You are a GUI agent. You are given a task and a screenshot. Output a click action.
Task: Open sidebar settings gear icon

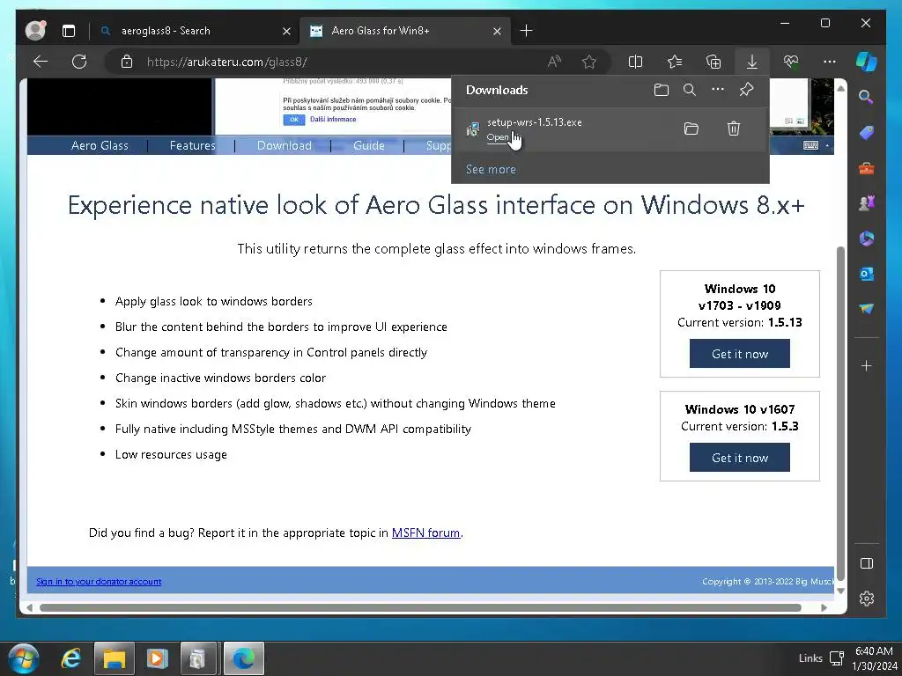click(867, 599)
